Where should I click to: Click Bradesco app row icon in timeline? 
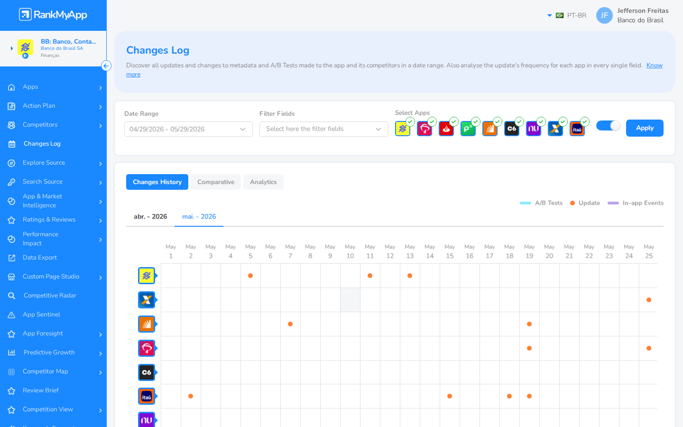click(147, 348)
